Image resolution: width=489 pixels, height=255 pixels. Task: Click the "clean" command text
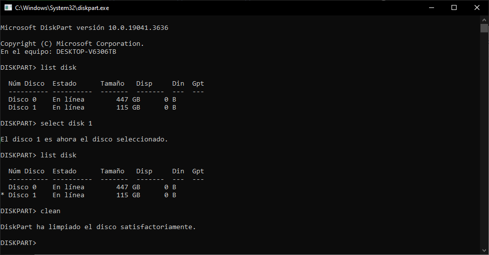[x=50, y=211]
